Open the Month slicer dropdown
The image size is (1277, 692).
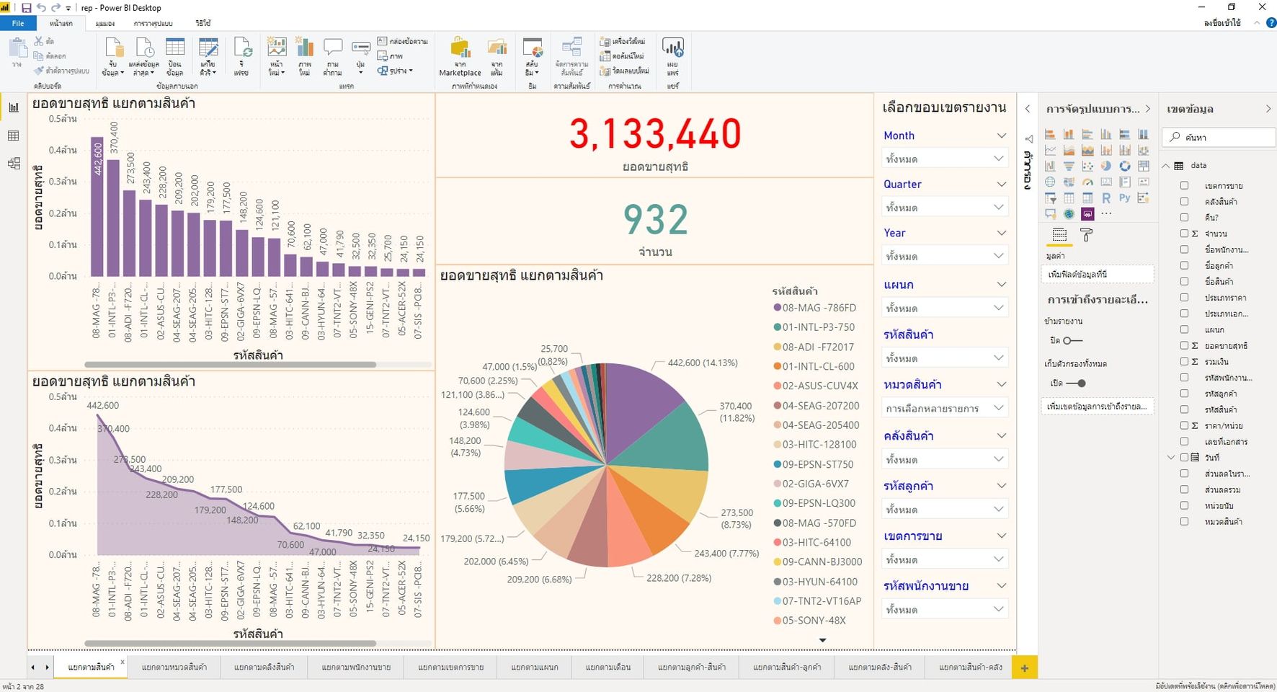pyautogui.click(x=945, y=159)
